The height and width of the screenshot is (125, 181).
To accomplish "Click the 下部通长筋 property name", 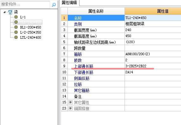I will 84,72.
